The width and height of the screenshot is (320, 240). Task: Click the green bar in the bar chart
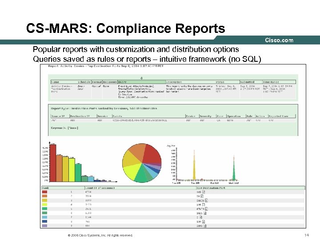click(x=78, y=173)
